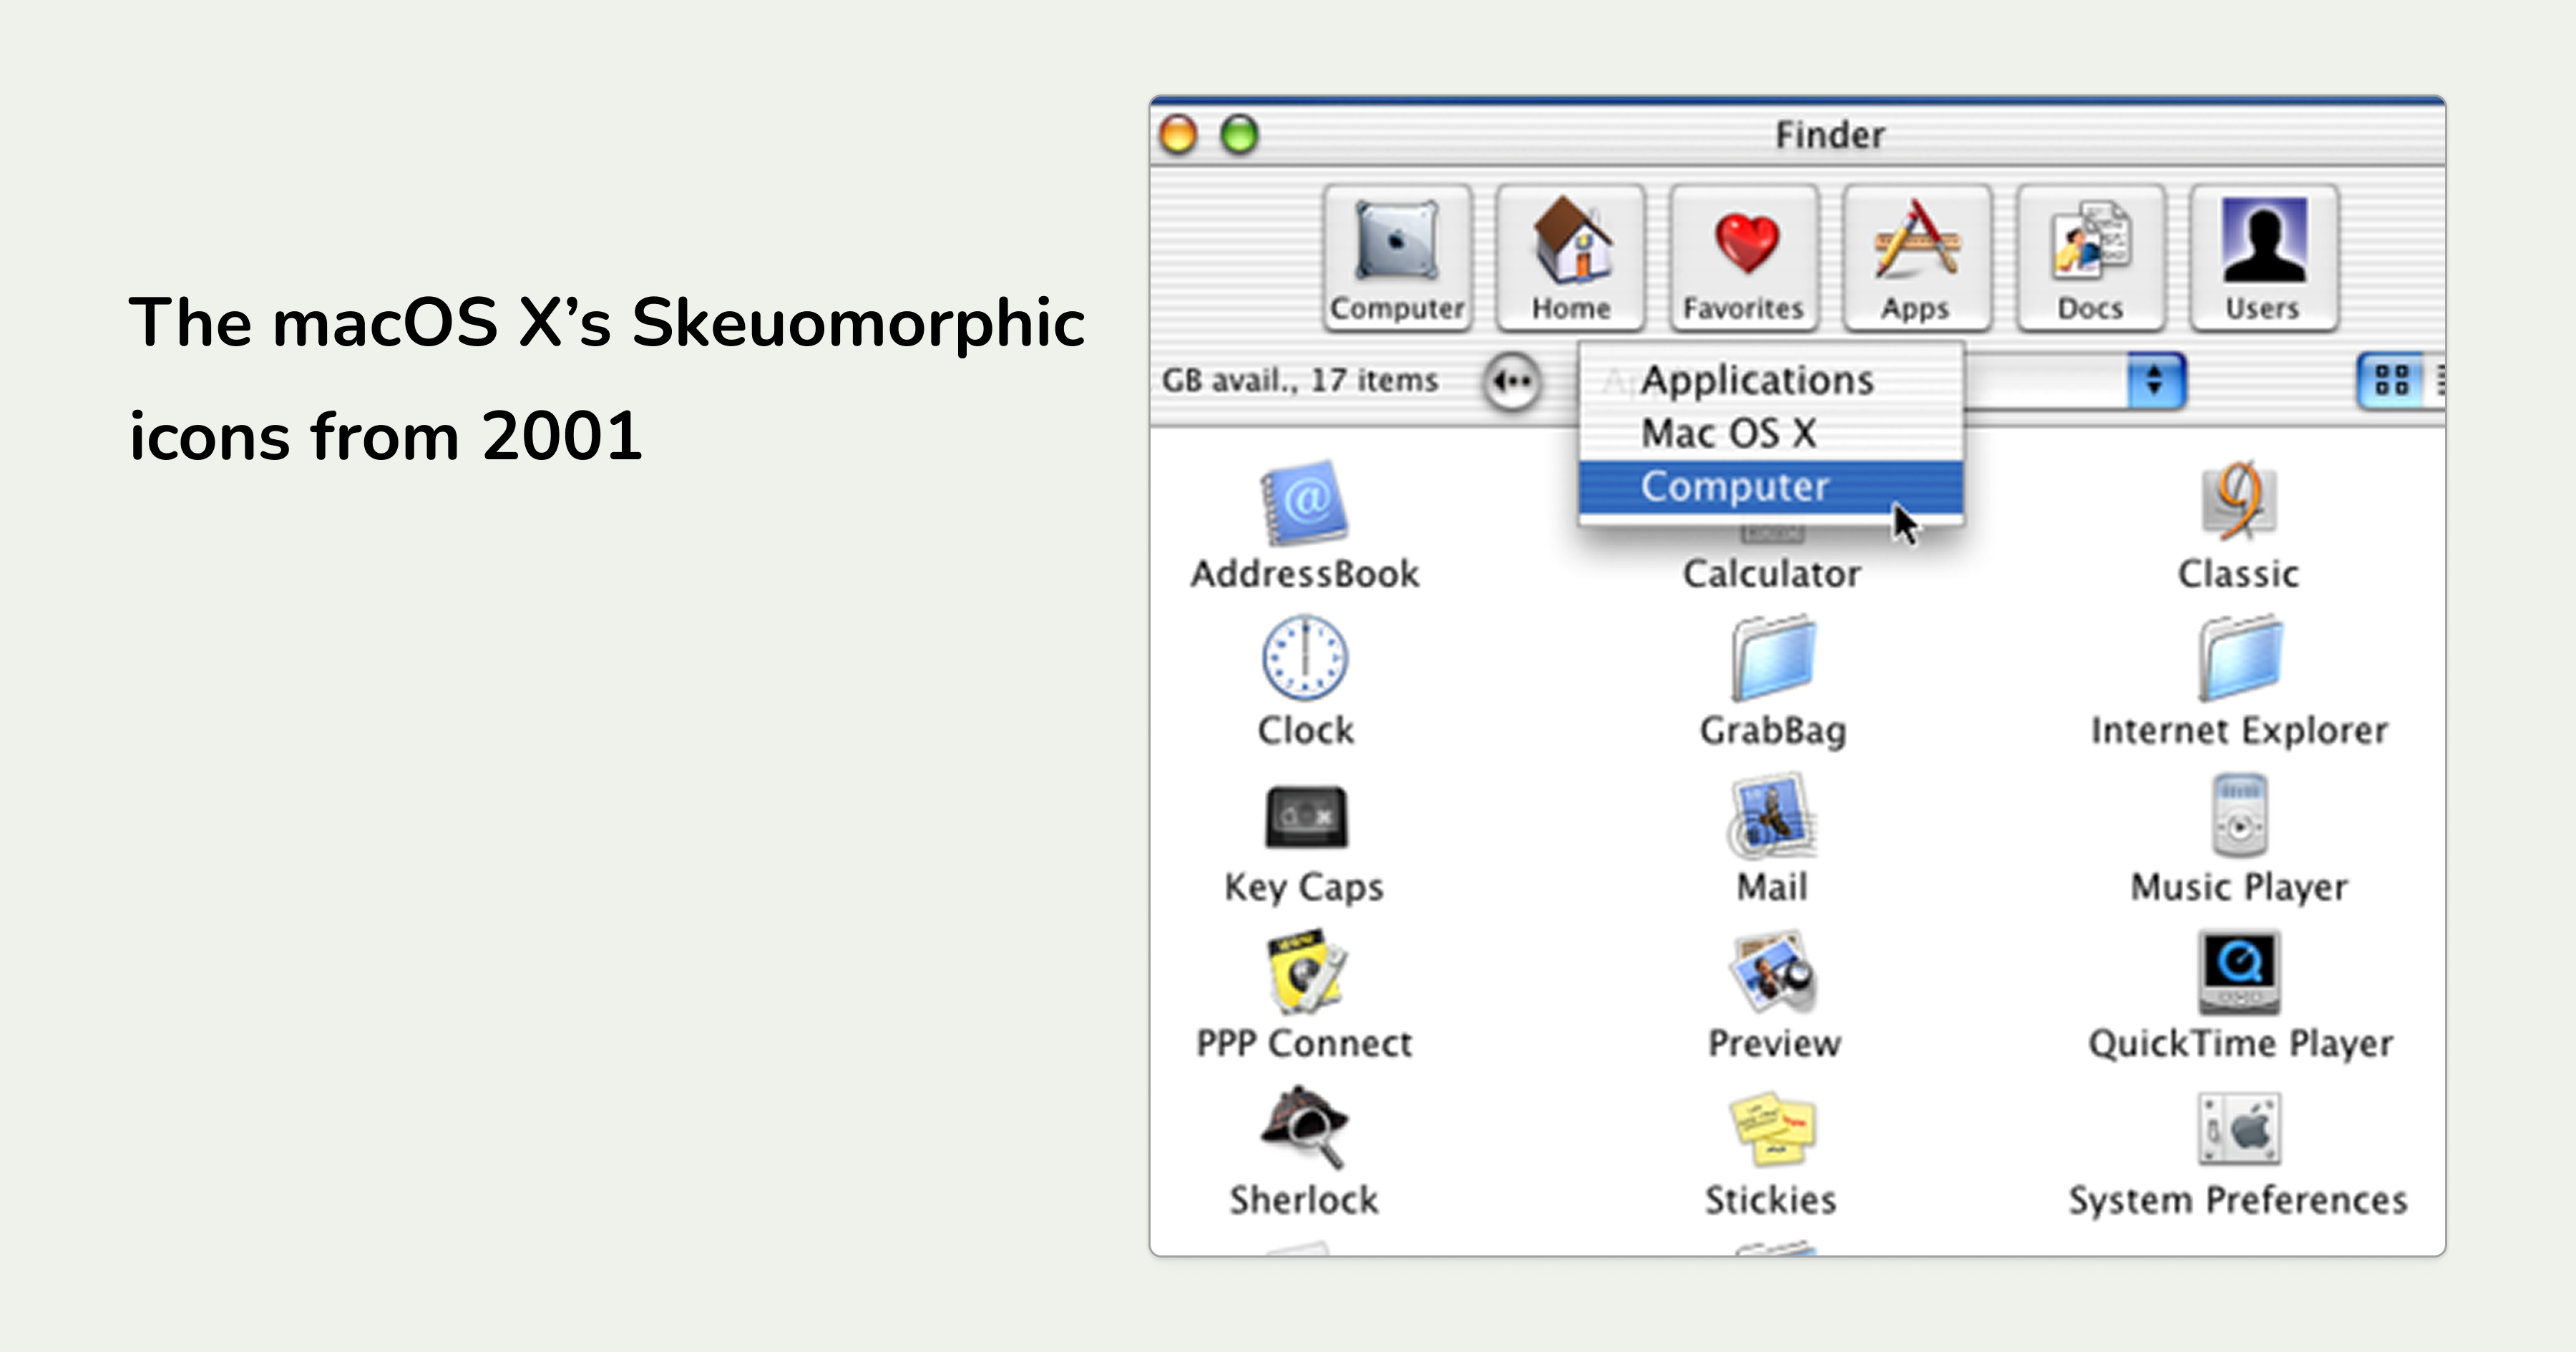This screenshot has height=1352, width=2576.
Task: Launch the Clock app icon
Action: [1304, 658]
